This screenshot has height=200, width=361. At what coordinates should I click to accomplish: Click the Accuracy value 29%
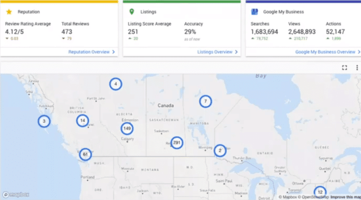click(190, 32)
